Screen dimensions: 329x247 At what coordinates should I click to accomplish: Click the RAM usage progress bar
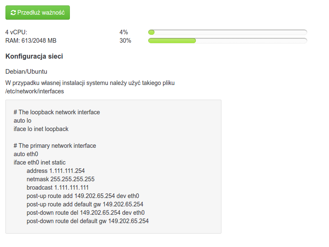click(227, 41)
